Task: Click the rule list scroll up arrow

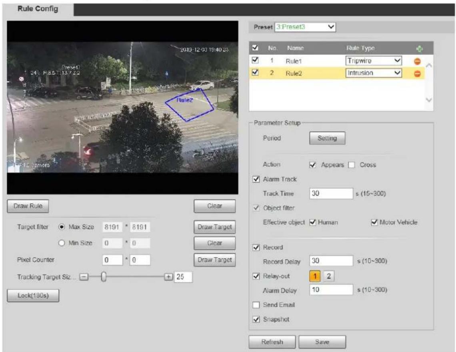Action: point(429,66)
